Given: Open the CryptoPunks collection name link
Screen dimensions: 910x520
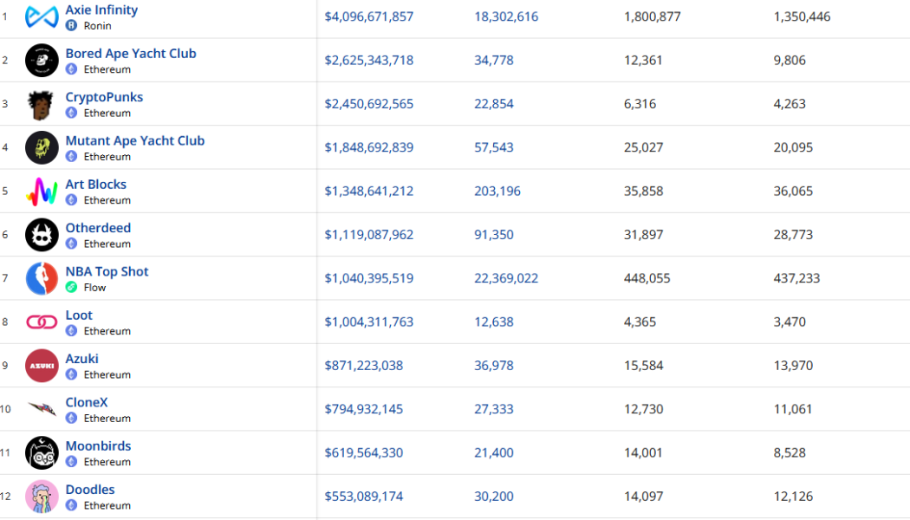Looking at the screenshot, I should point(104,97).
